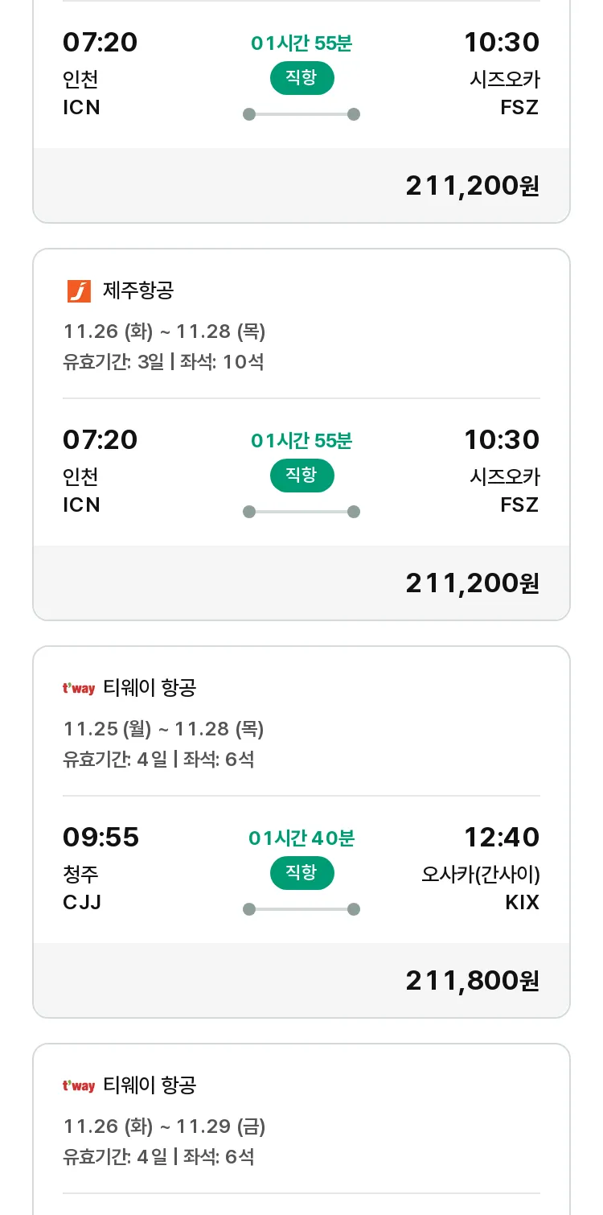Click the date range 11.26 (화) ~ 11.29 (금)

click(164, 1126)
